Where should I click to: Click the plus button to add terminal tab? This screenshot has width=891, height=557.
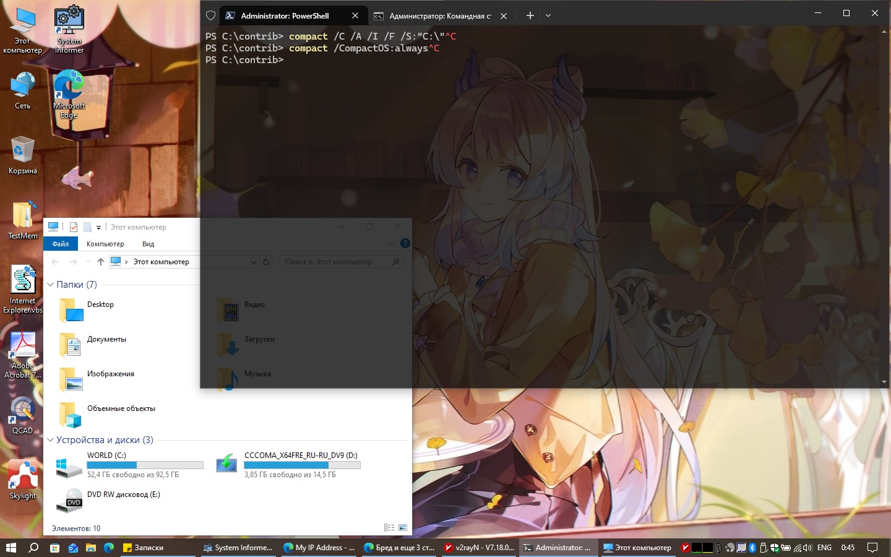pos(530,15)
